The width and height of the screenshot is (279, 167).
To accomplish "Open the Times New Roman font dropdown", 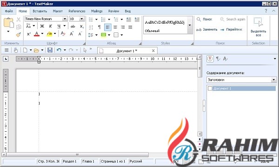I will click(65, 19).
